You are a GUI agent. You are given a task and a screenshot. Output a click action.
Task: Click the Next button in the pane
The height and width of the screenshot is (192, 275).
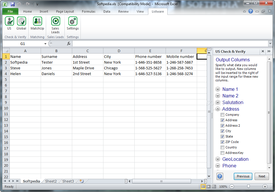tap(262, 176)
